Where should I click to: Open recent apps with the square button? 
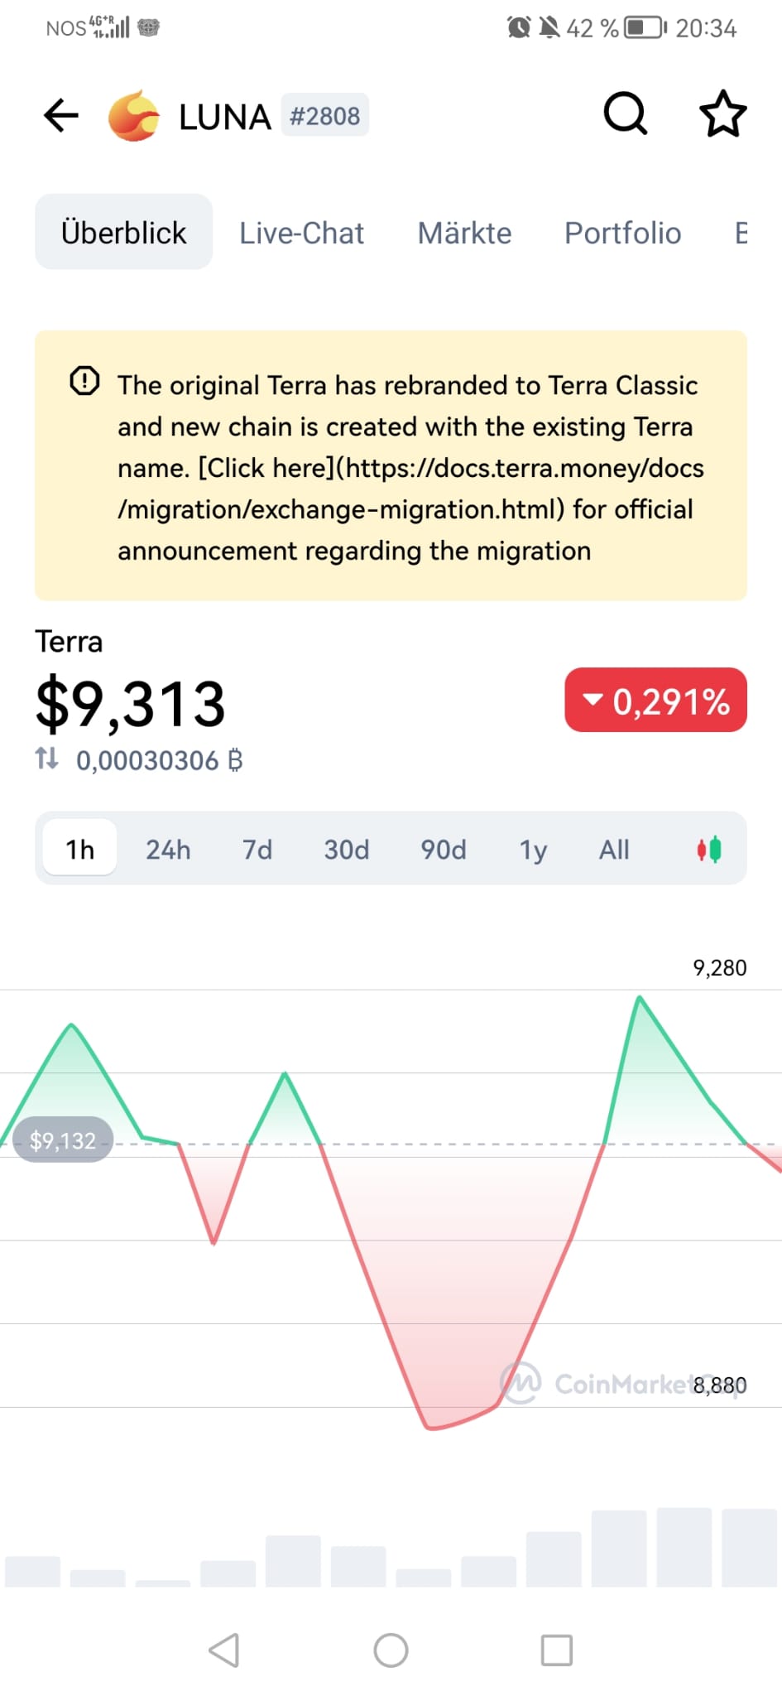click(556, 1650)
